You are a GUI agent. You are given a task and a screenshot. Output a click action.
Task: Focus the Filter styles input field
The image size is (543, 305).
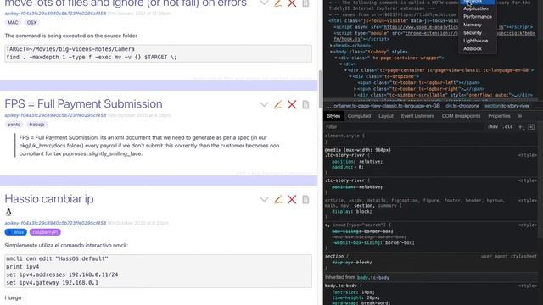tap(404, 127)
